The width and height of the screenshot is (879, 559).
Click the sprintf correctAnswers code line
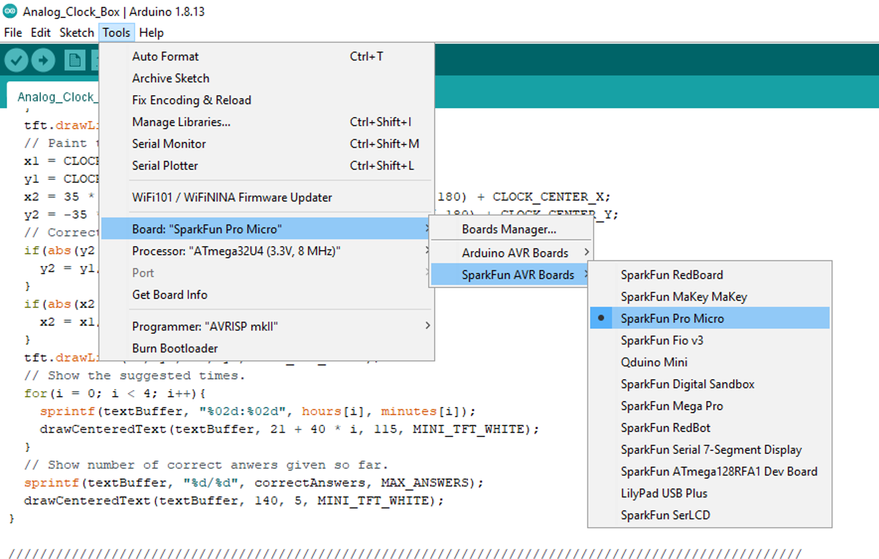[x=254, y=483]
